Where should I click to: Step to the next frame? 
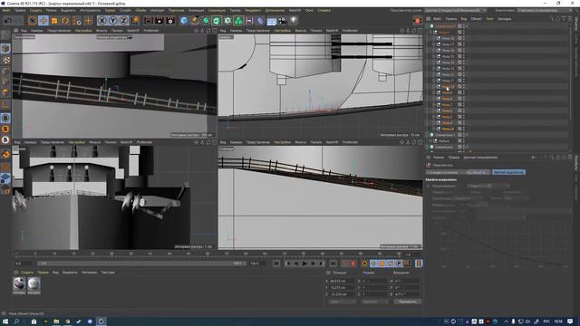click(x=313, y=264)
